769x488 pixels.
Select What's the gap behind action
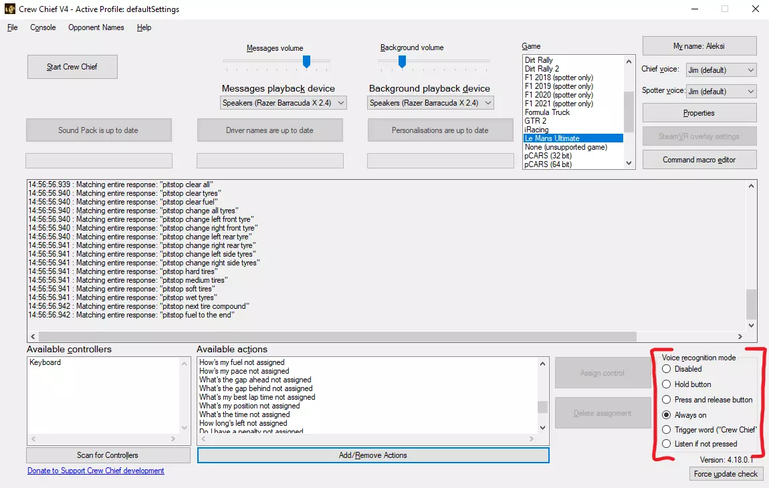[x=255, y=388]
